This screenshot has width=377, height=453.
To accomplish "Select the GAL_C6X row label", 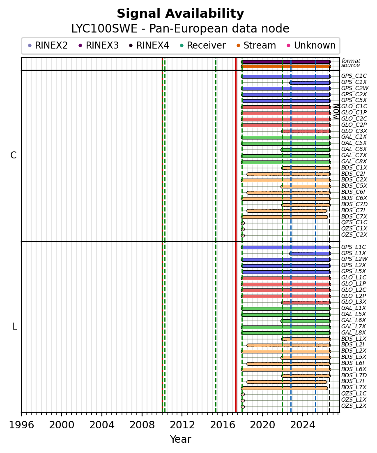I will click(x=354, y=149).
